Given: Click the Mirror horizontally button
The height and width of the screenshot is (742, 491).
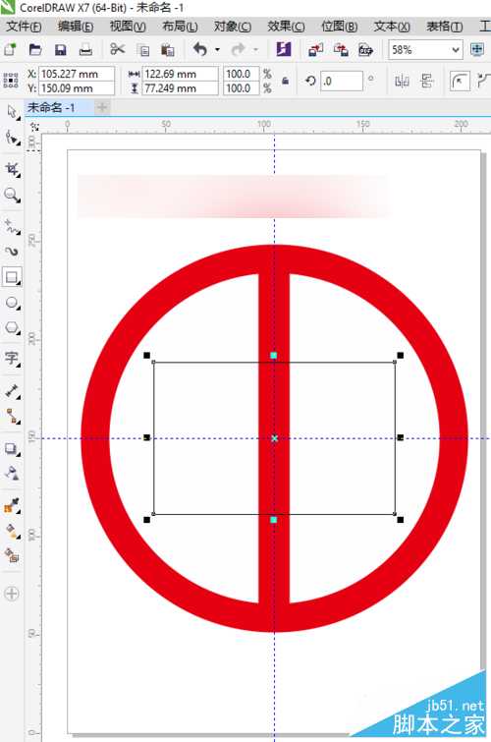Looking at the screenshot, I should click(402, 82).
